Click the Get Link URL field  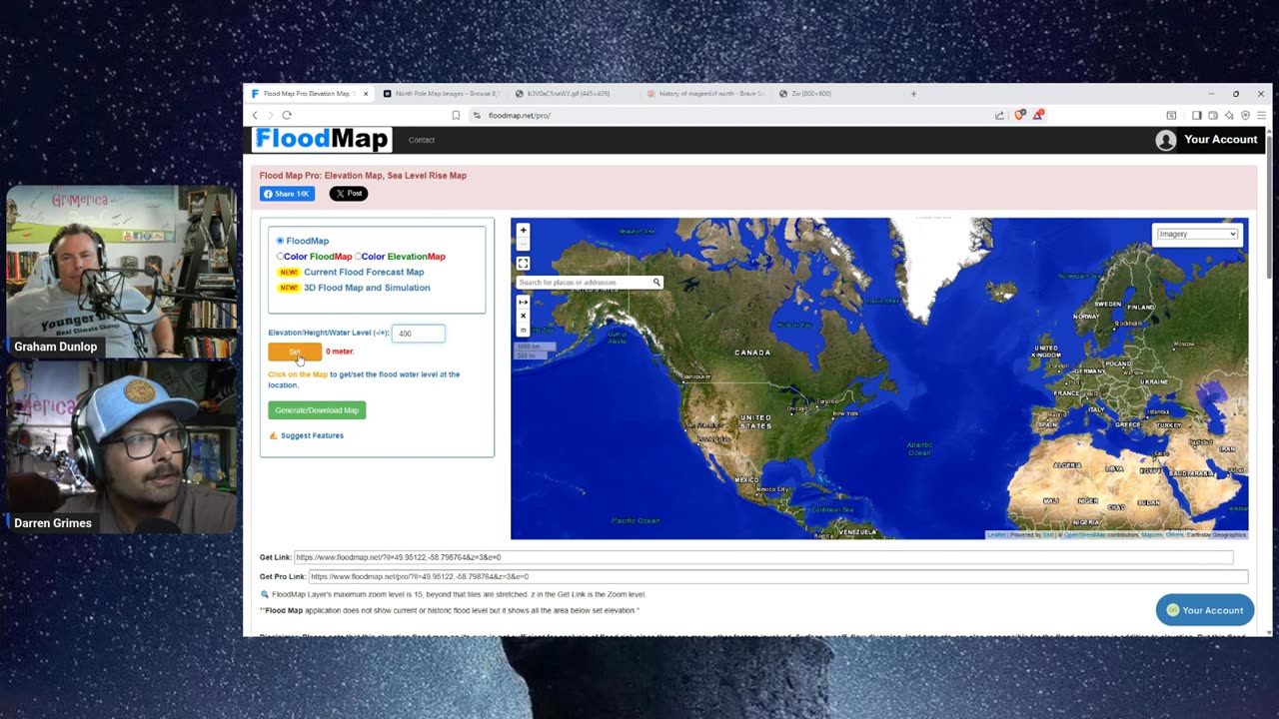coord(763,557)
